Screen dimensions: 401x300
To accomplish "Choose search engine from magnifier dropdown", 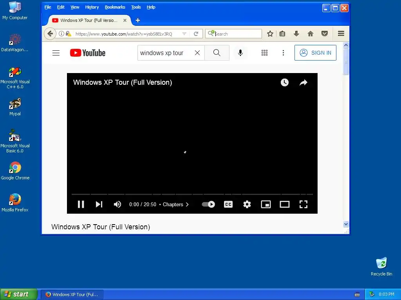I will tap(211, 33).
